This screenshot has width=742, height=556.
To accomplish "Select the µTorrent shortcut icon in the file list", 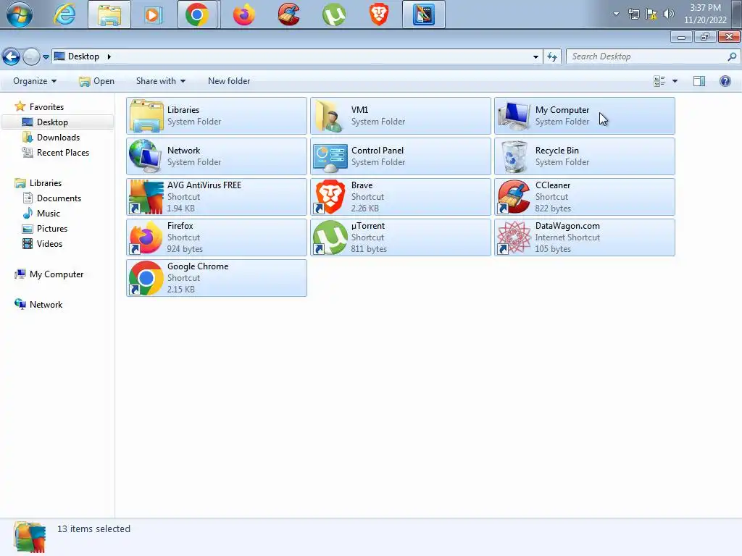I will [330, 237].
